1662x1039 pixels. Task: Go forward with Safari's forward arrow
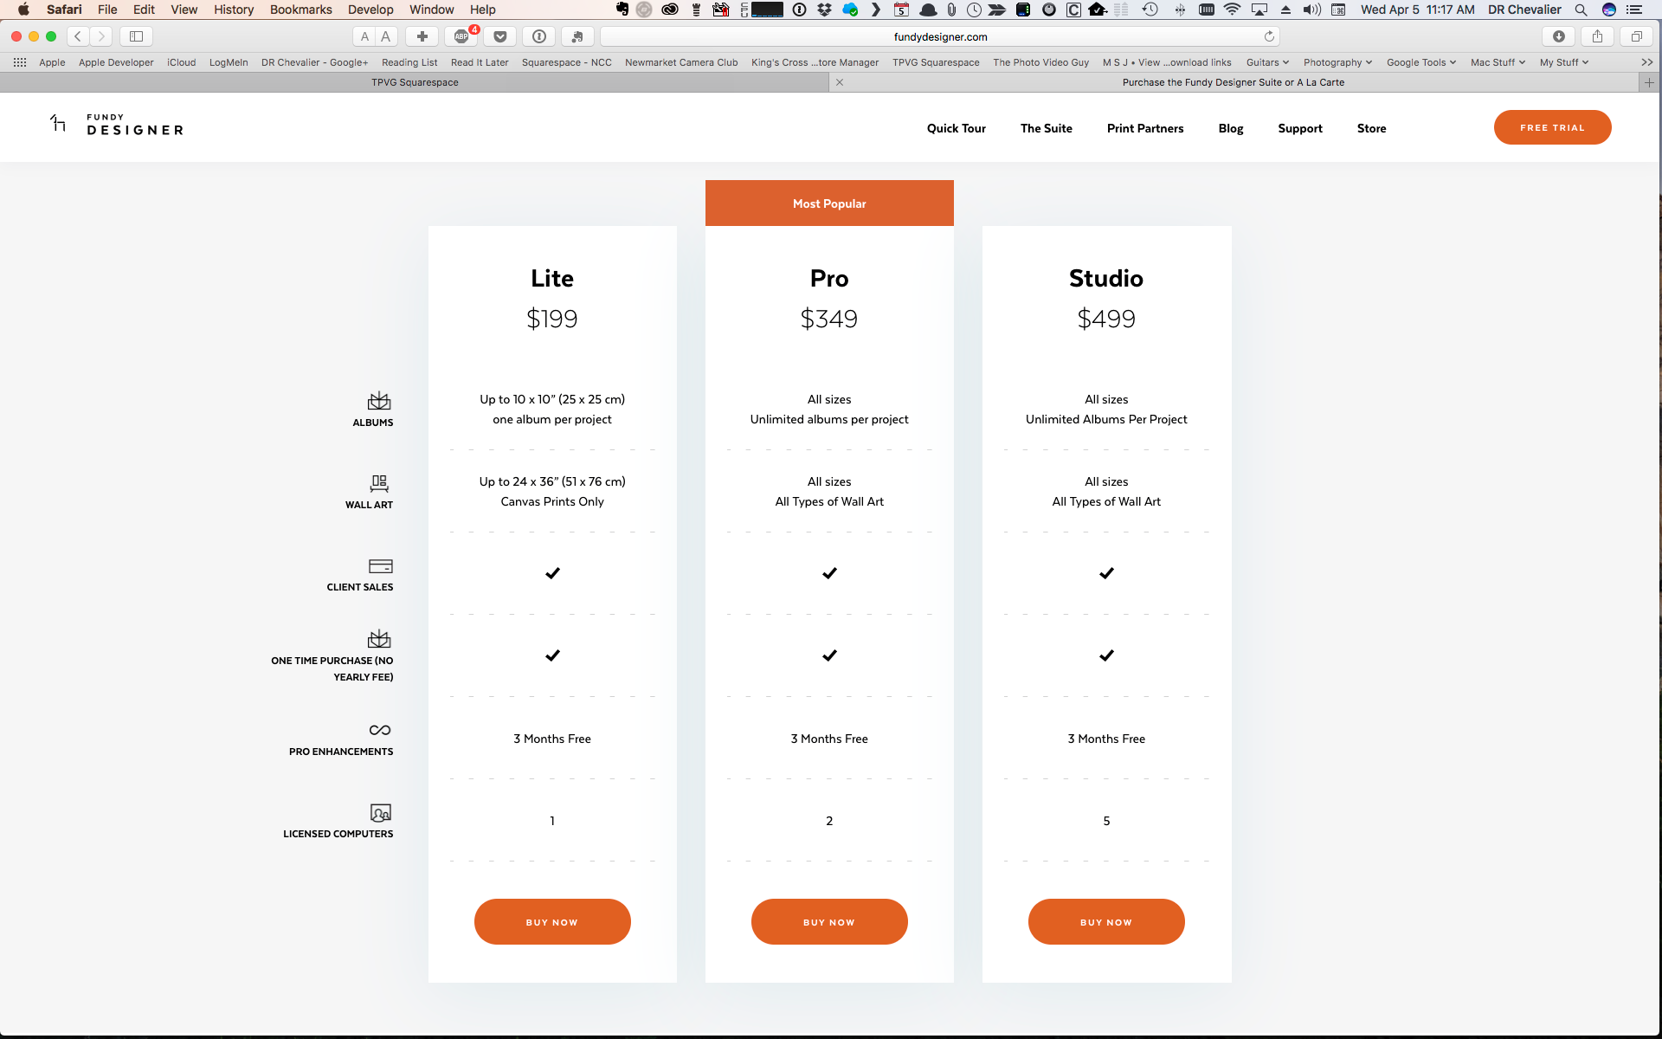coord(101,36)
